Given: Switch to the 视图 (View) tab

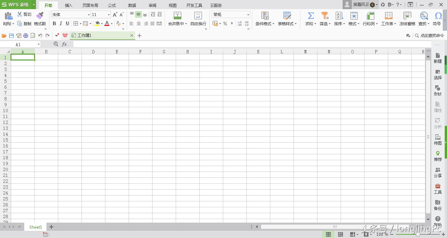Looking at the screenshot, I should [x=173, y=5].
